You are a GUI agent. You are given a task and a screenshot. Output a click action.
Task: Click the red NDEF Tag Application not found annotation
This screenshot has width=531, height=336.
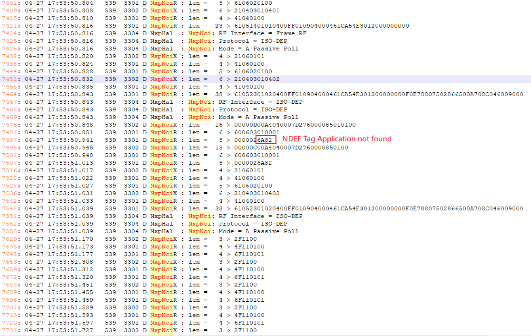(x=337, y=139)
